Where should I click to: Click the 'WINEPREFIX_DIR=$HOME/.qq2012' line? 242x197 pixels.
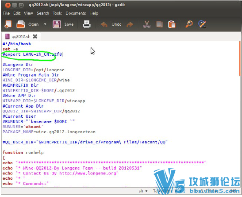[38, 90]
